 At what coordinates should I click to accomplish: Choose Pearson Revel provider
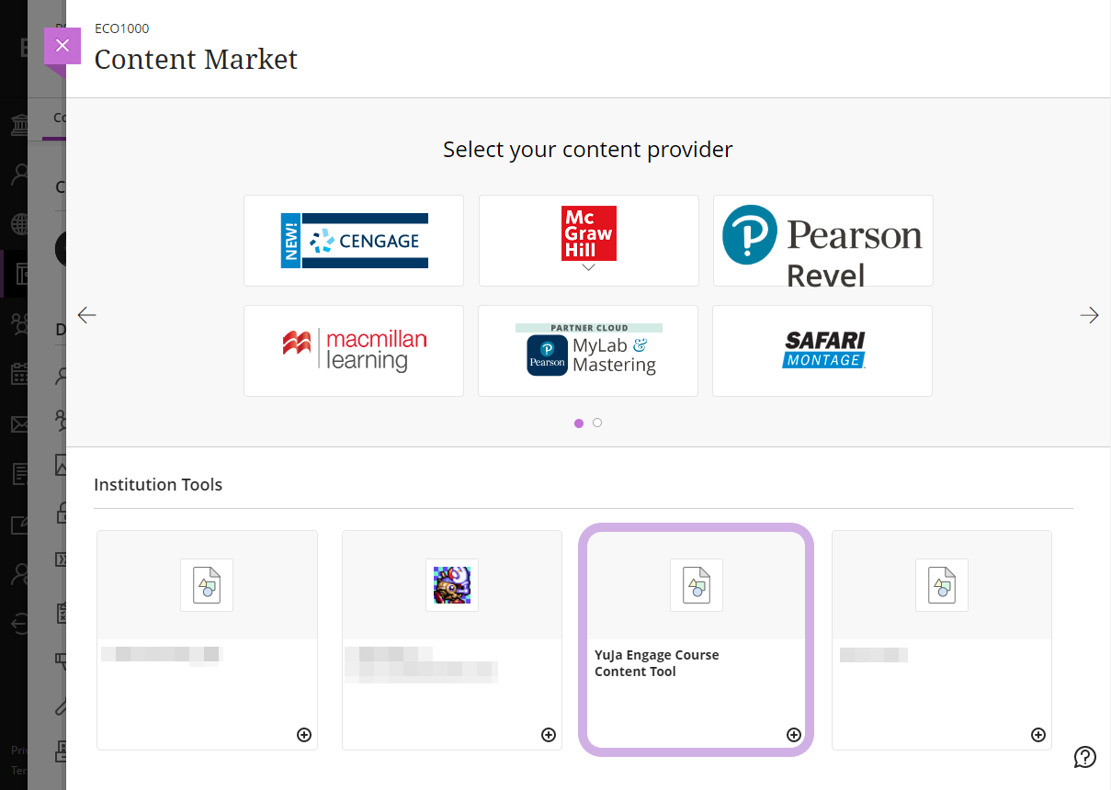[823, 241]
